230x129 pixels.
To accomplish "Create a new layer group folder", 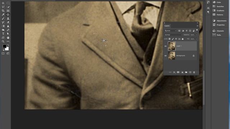I will (186, 72).
